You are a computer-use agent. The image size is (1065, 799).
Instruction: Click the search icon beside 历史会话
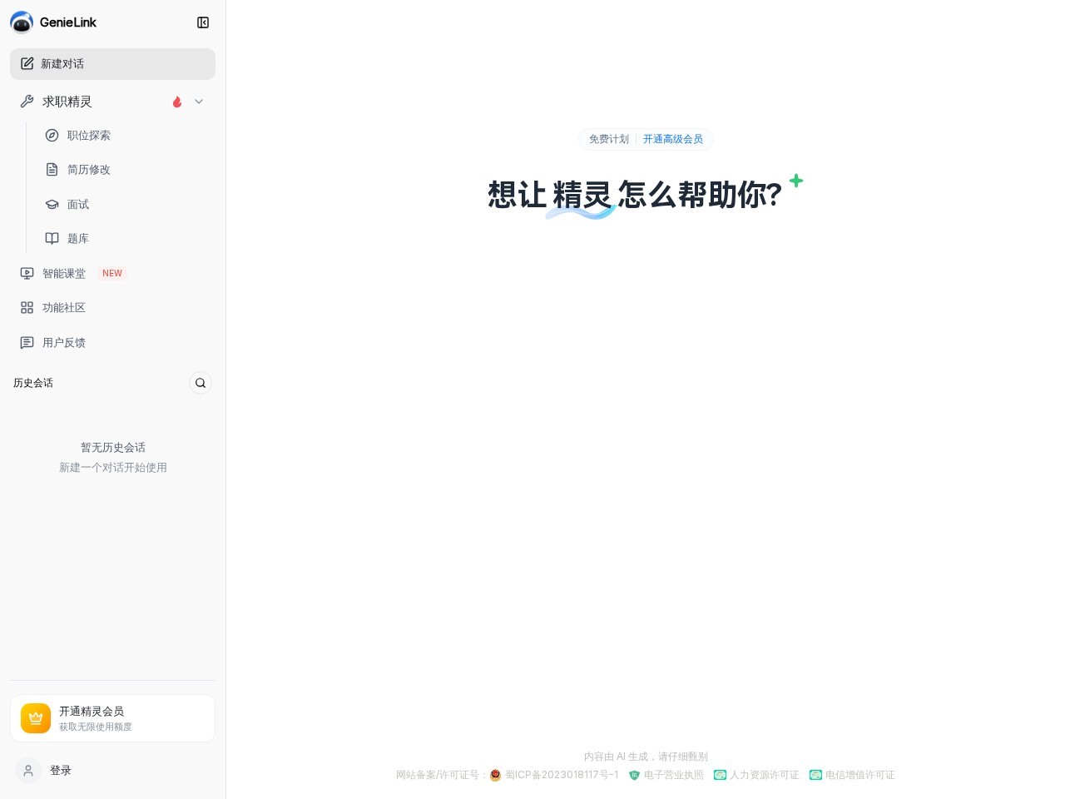pyautogui.click(x=201, y=383)
